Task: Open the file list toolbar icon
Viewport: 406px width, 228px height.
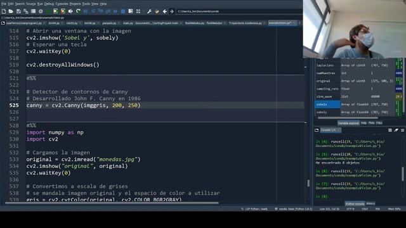Action: coord(33,11)
